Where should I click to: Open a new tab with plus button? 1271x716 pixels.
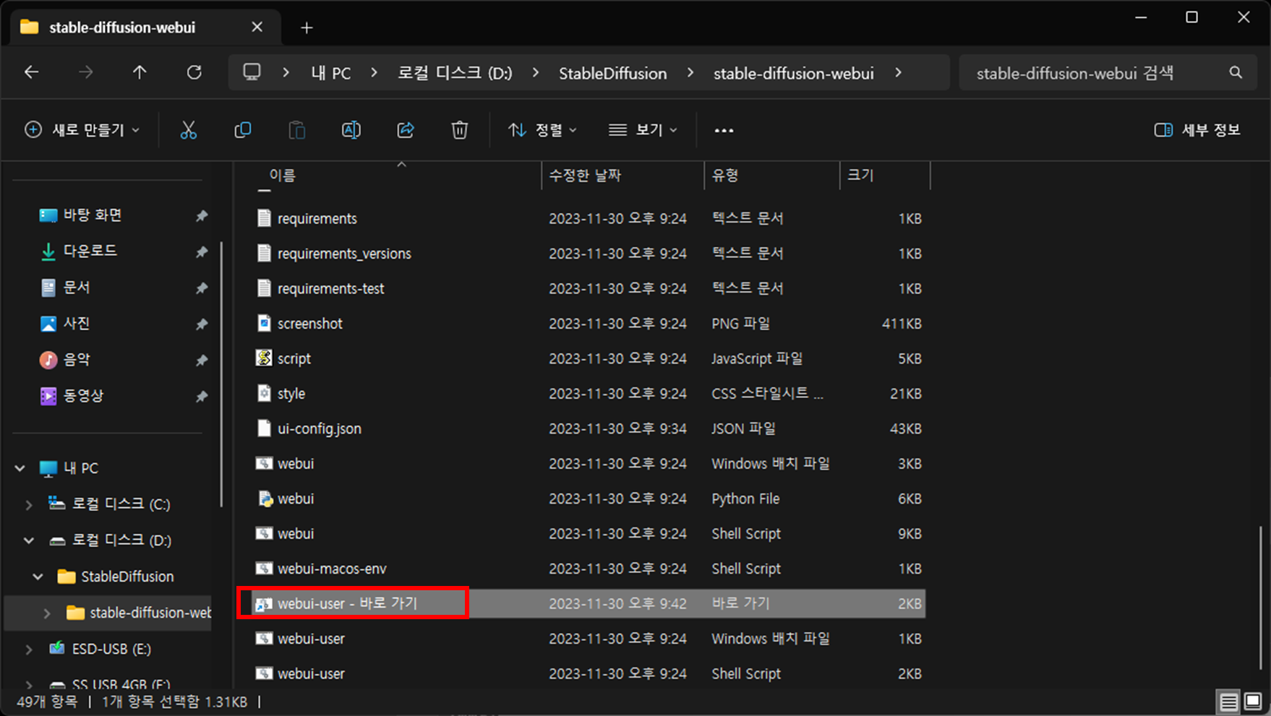coord(307,27)
